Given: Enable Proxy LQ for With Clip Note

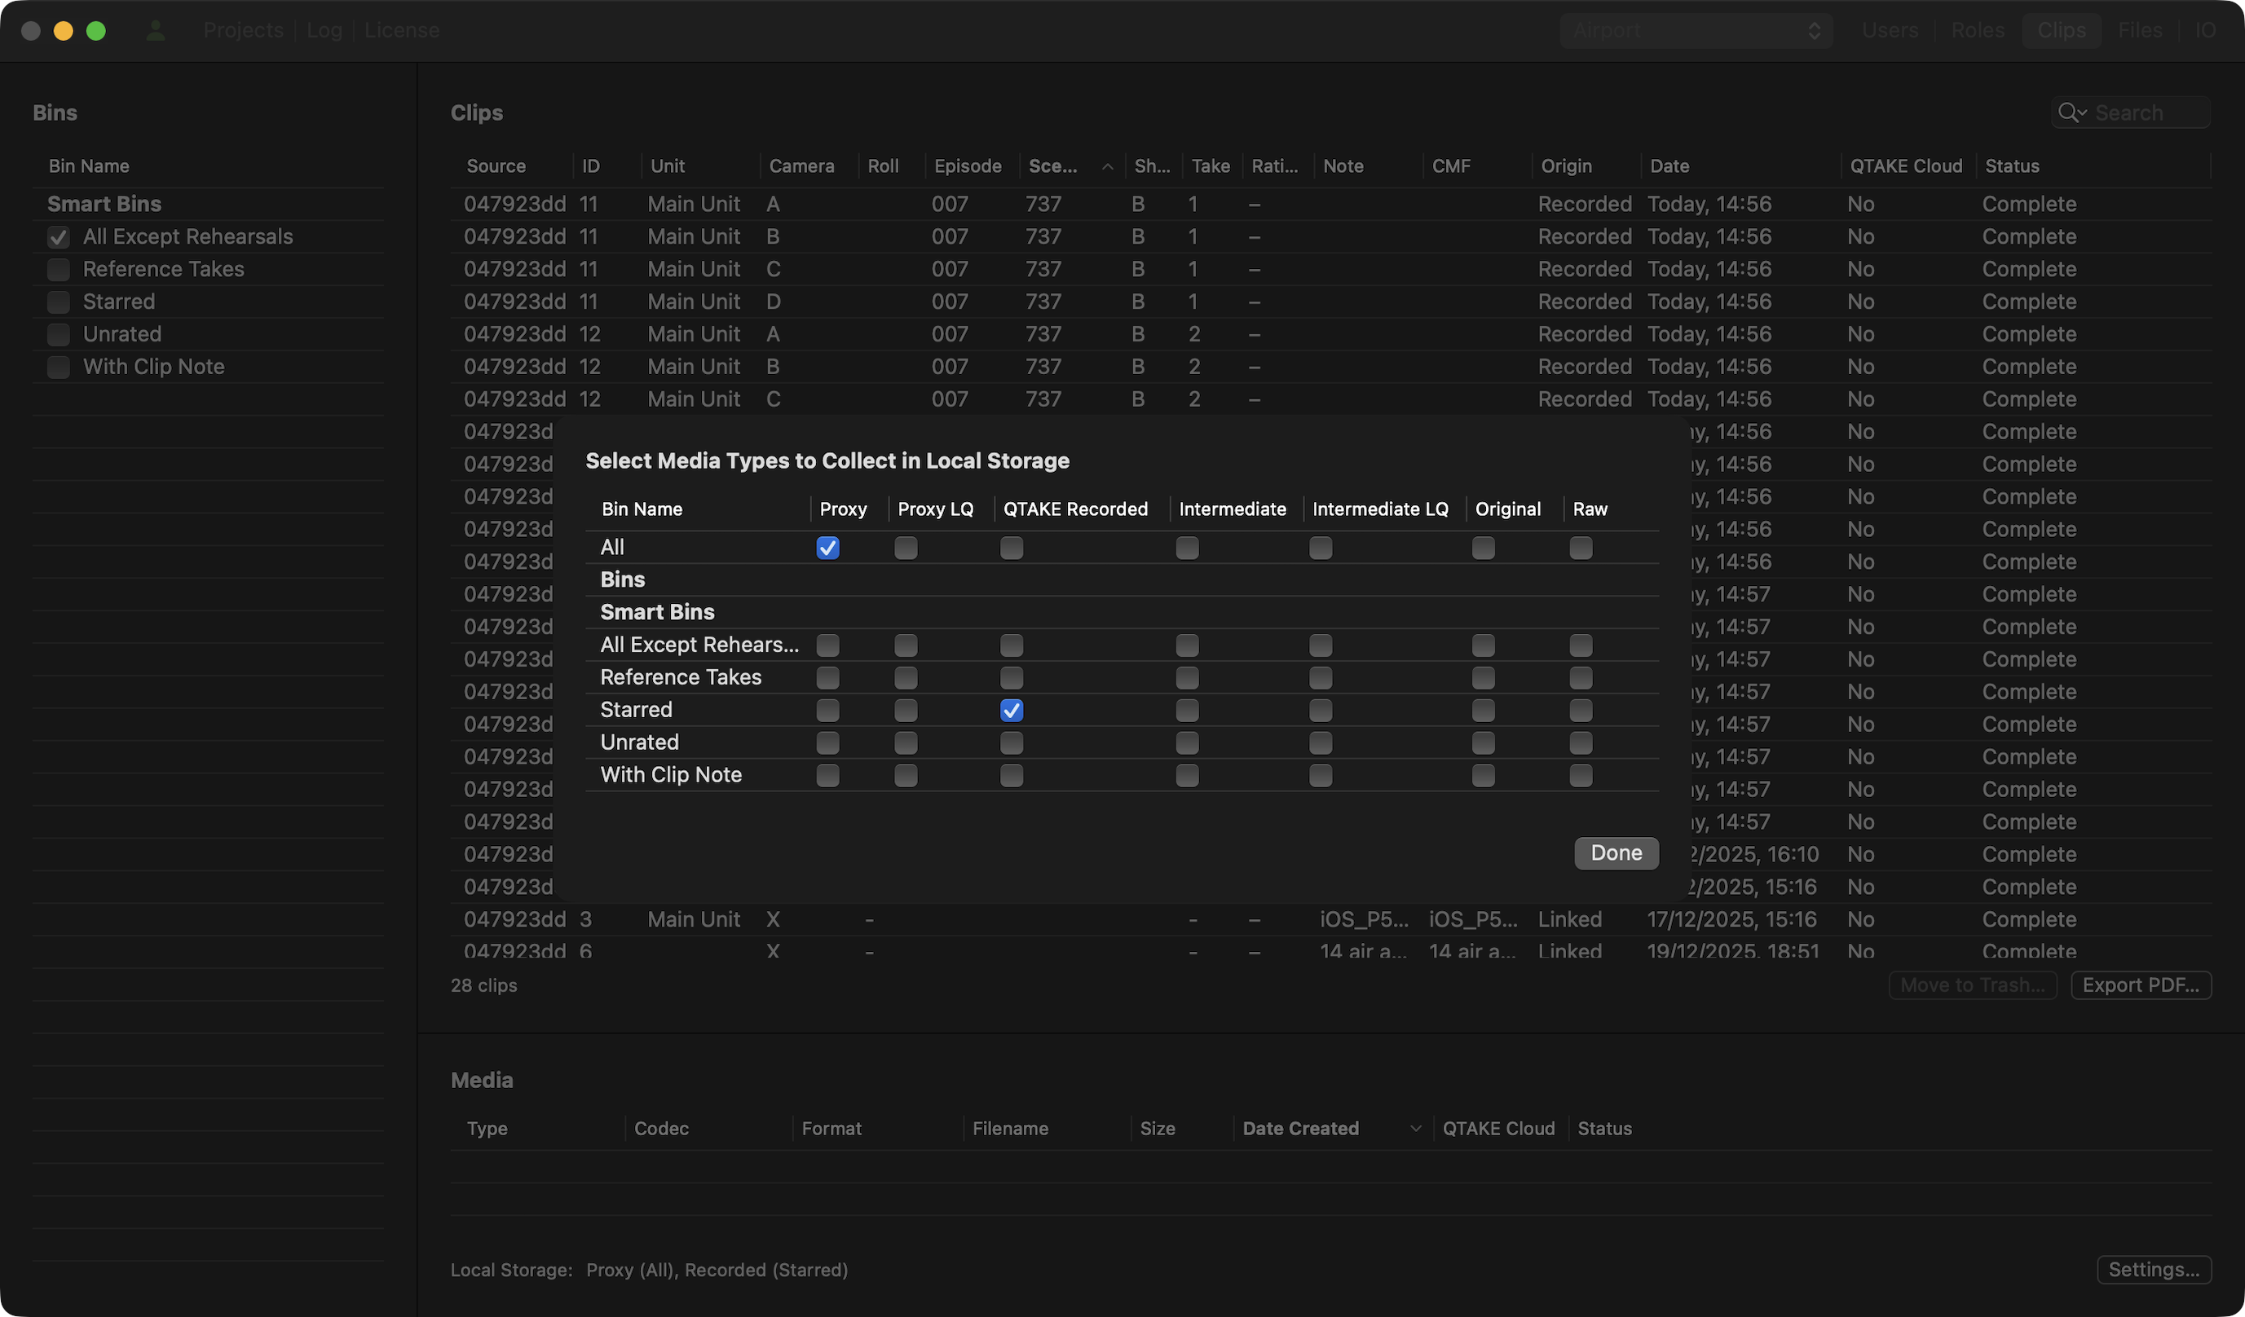Looking at the screenshot, I should [x=906, y=776].
